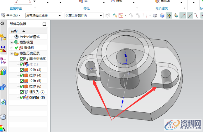Click the shaded cube display icon in toolbar

[162, 15]
